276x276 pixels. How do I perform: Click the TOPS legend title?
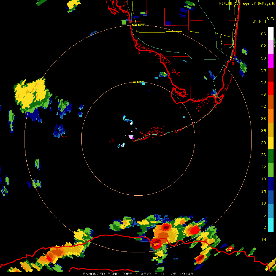(x=270, y=18)
